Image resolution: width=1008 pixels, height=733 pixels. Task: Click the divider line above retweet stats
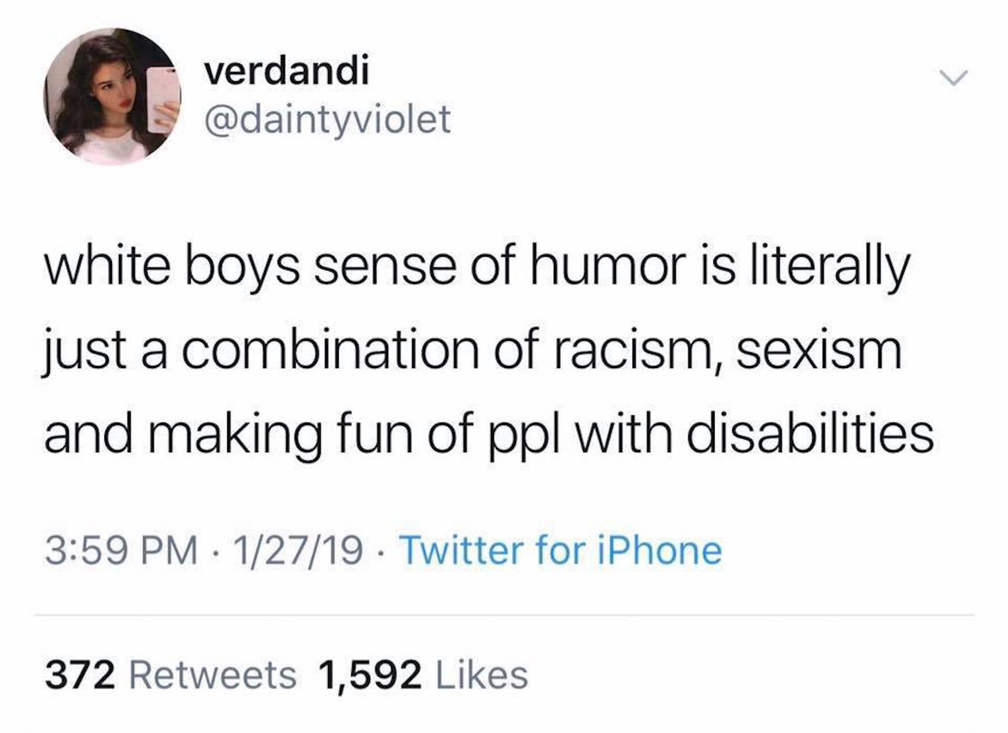[504, 615]
